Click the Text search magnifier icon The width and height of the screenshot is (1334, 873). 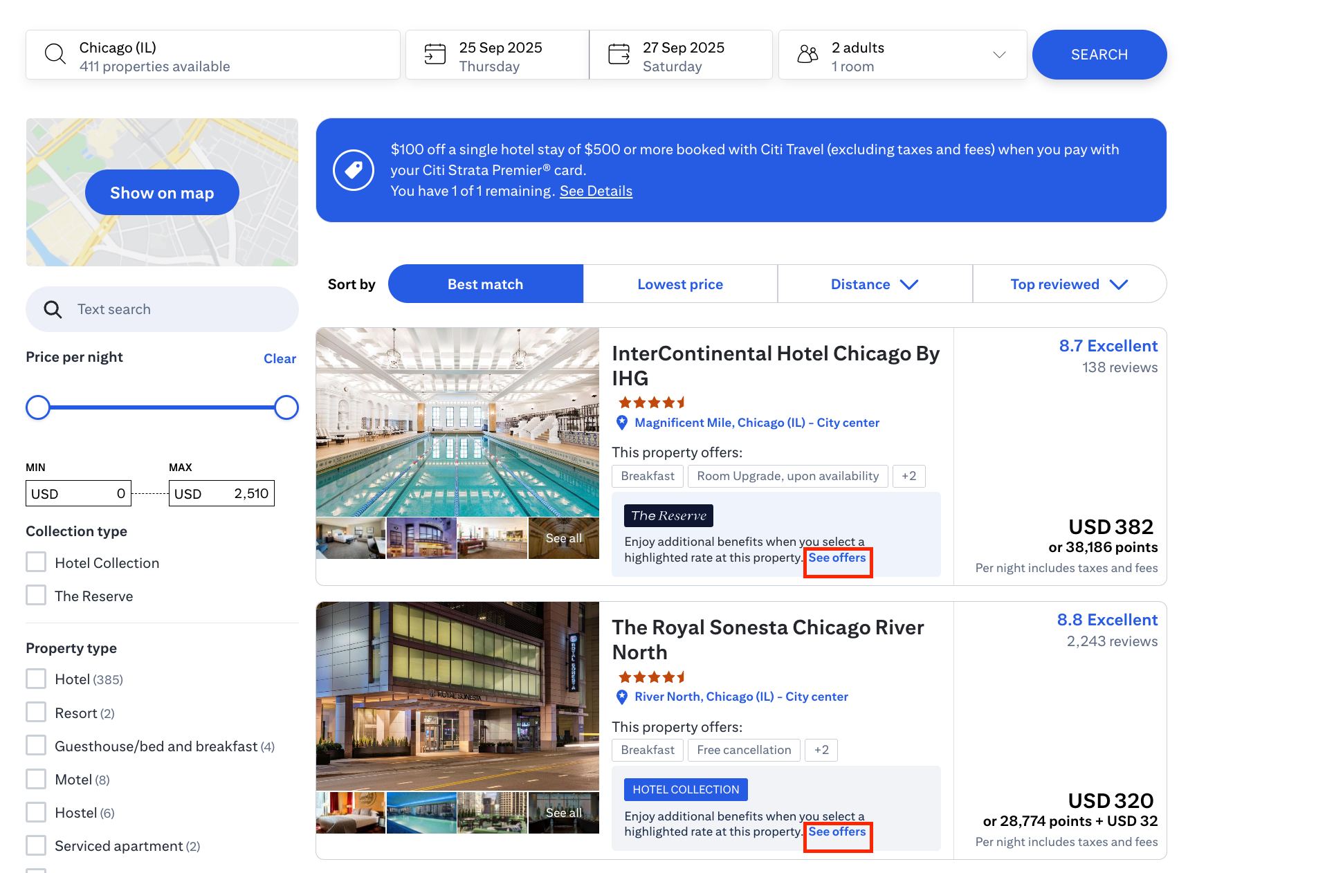pos(53,309)
